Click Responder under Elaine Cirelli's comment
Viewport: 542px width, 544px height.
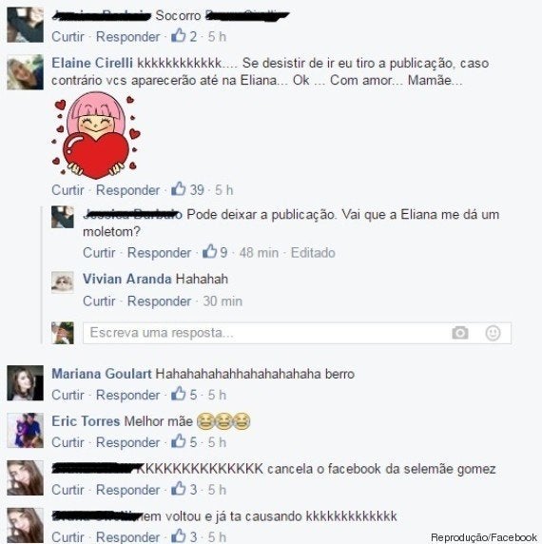click(x=128, y=190)
